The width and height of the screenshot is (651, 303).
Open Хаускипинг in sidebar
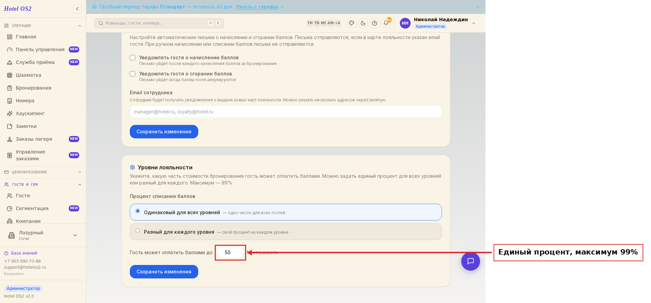[43, 113]
